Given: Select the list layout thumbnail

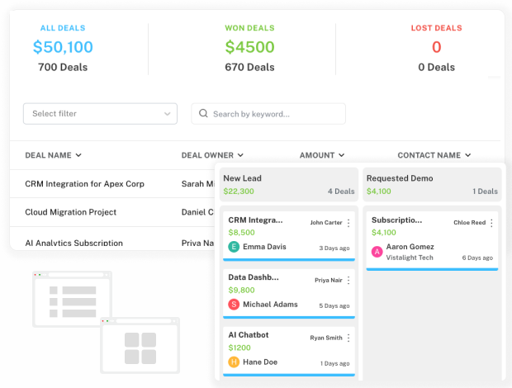Looking at the screenshot, I should 72,300.
